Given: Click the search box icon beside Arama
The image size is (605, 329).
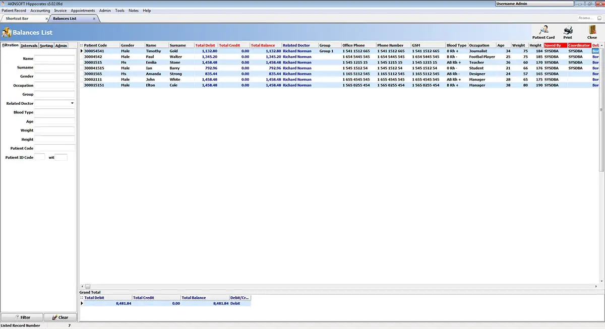Looking at the screenshot, I should (x=599, y=18).
